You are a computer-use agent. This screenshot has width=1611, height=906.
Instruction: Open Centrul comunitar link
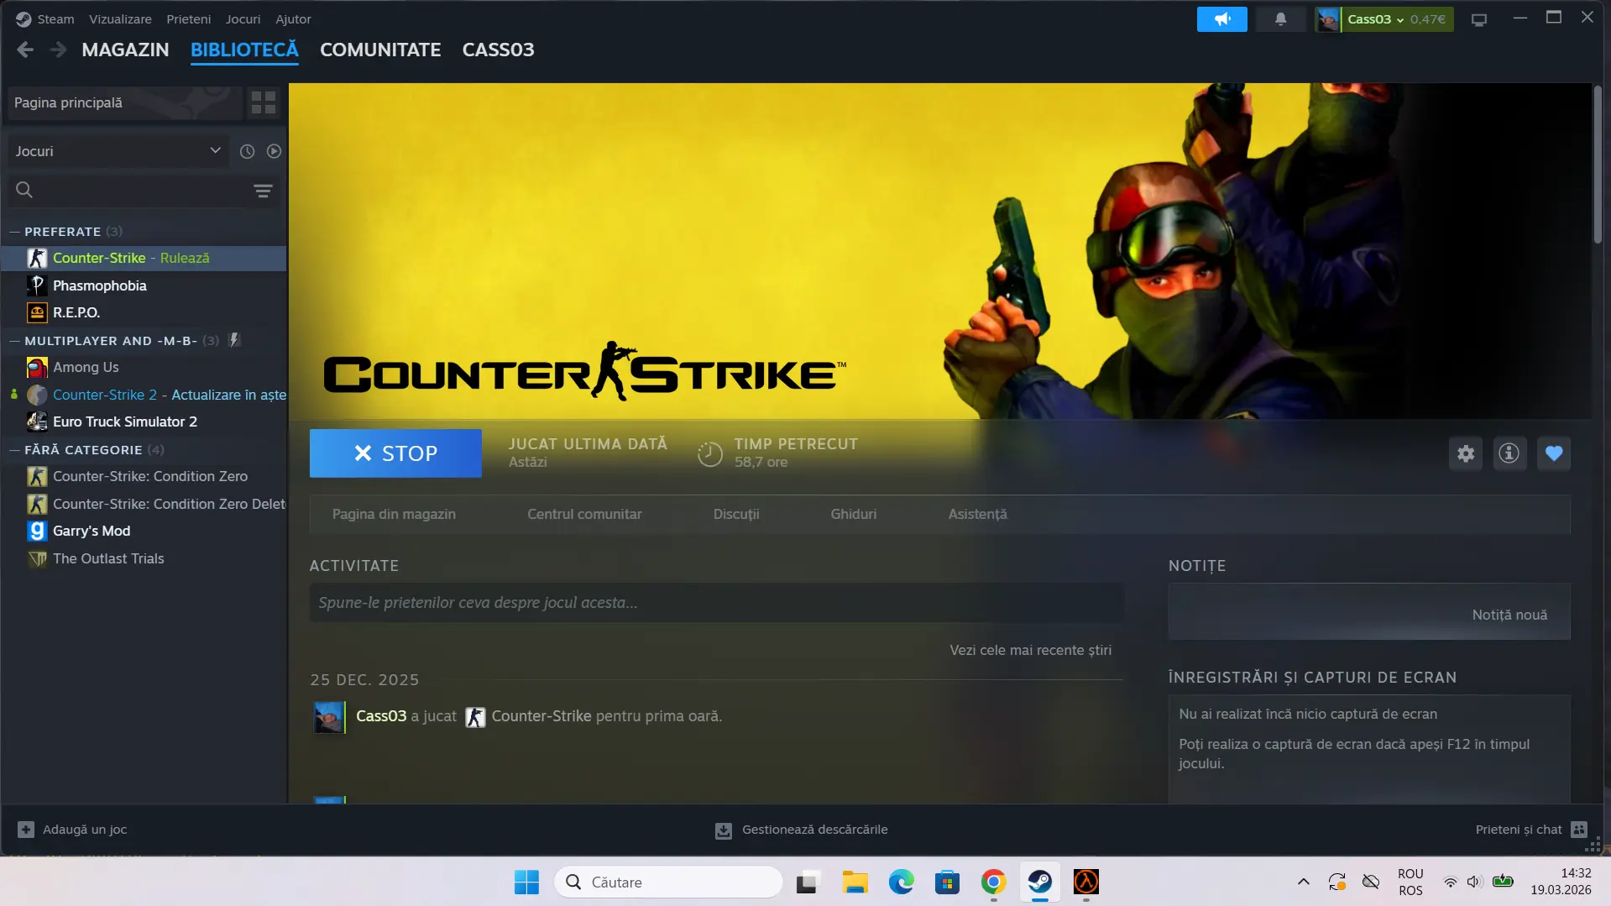coord(584,514)
